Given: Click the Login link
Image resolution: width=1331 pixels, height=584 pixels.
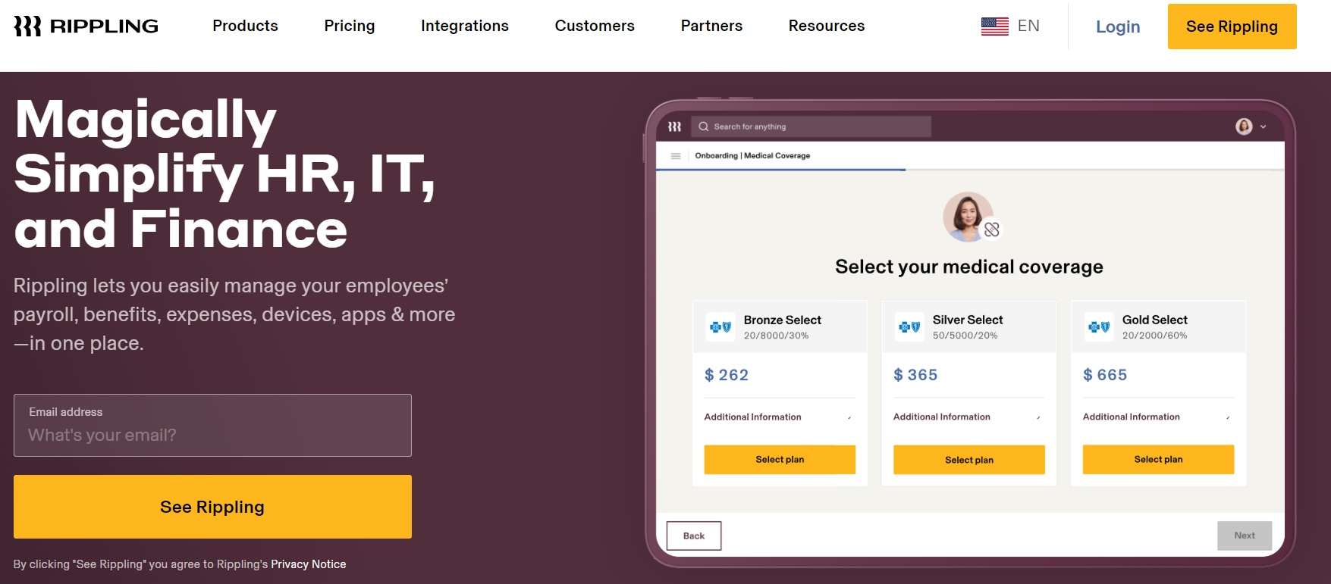Looking at the screenshot, I should tap(1118, 27).
